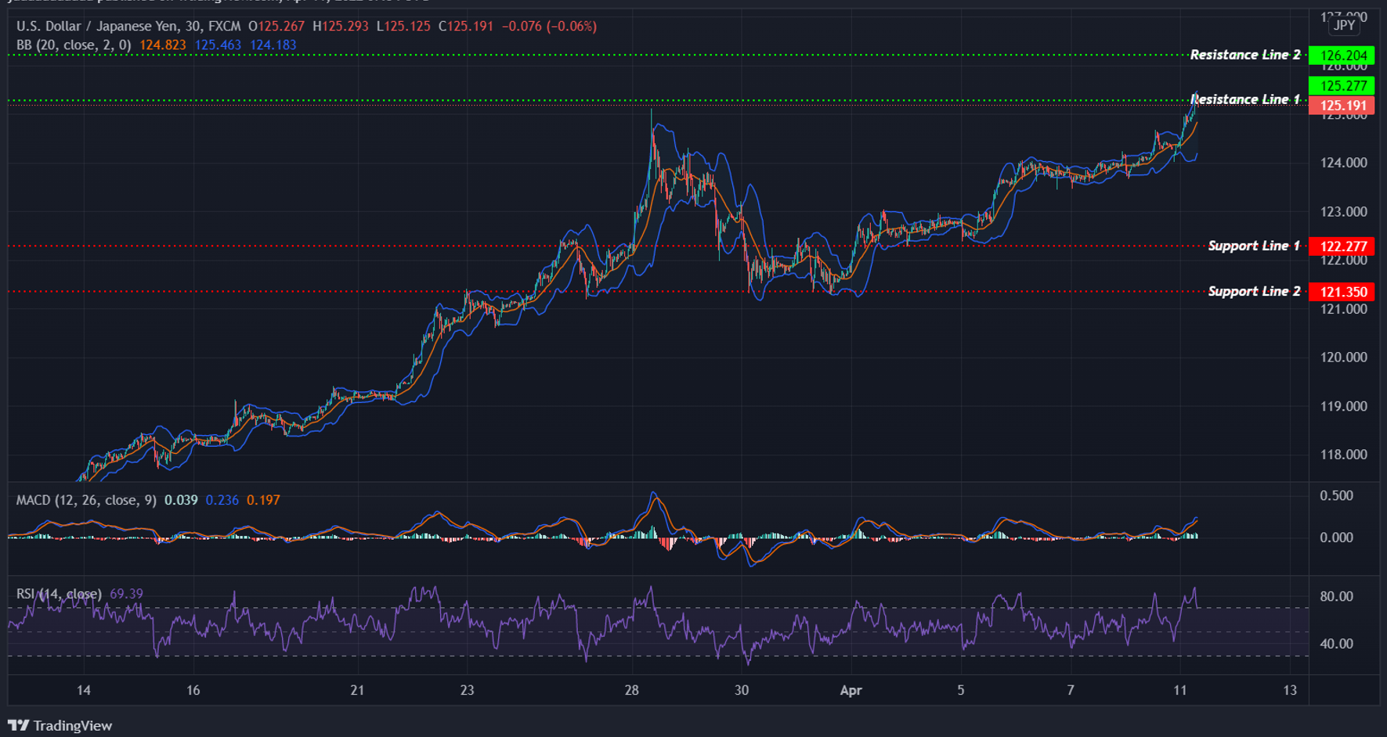
Task: Click the 13 date label on the time axis
Action: (x=1289, y=691)
